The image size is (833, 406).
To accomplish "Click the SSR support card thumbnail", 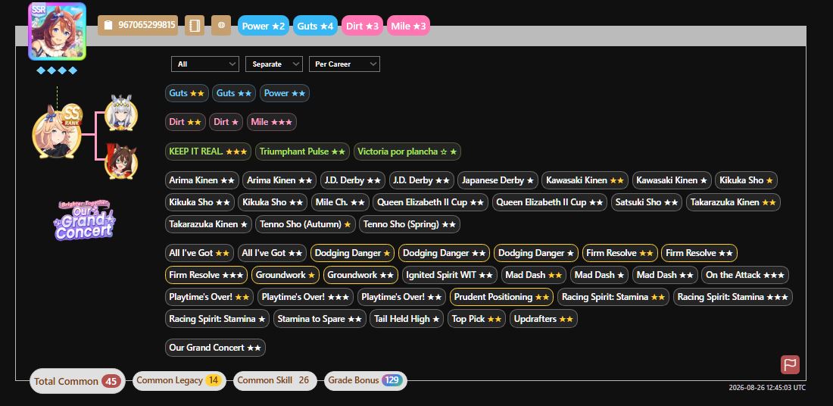I will [x=57, y=31].
